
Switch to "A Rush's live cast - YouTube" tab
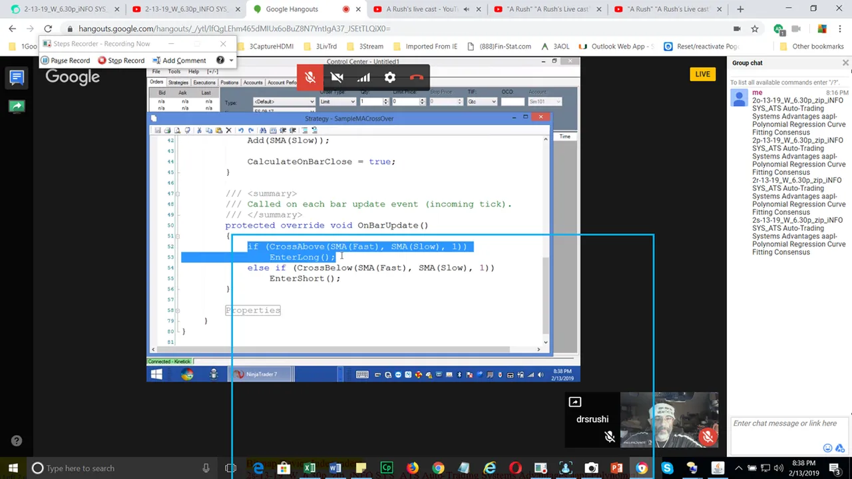pos(423,9)
